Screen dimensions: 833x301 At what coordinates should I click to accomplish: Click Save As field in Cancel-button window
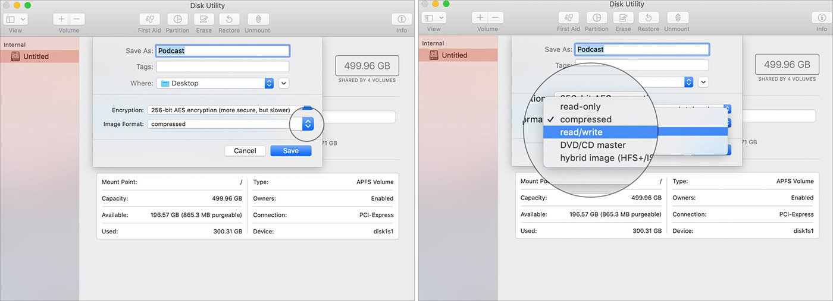click(223, 50)
